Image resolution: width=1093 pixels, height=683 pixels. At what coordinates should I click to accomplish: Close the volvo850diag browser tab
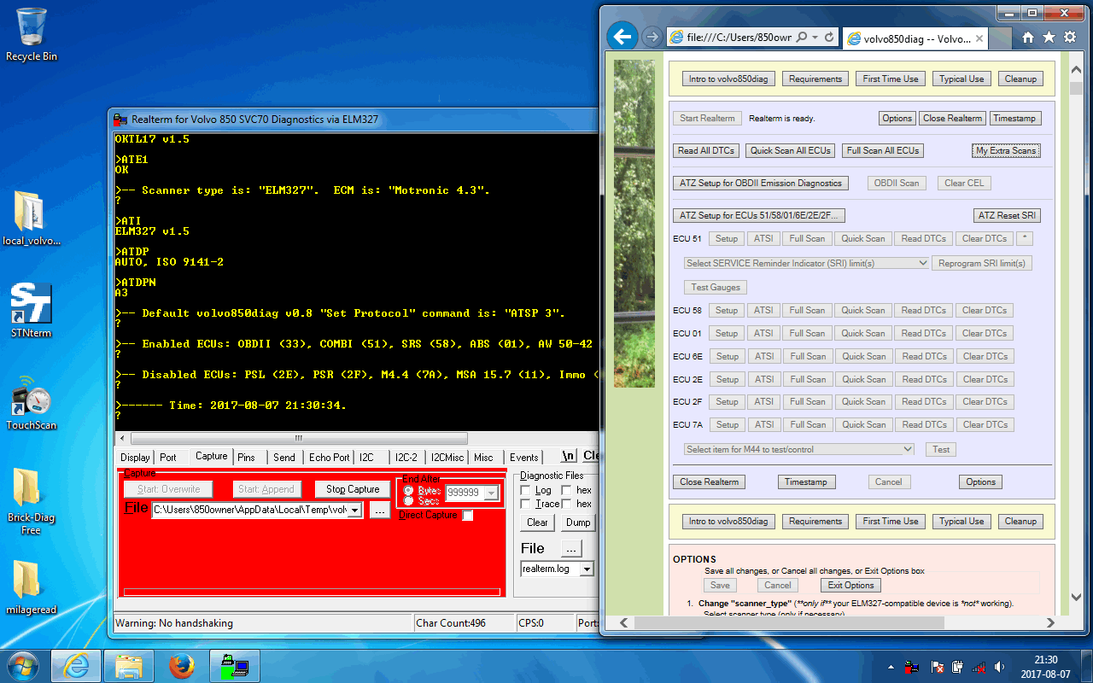(979, 38)
